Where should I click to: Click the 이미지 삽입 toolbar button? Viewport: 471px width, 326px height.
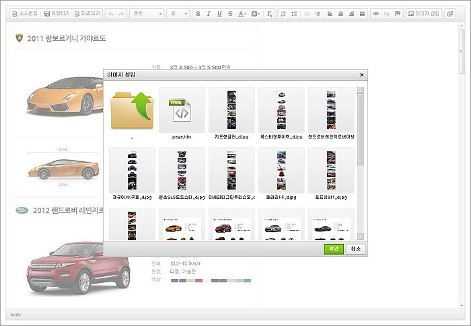[x=423, y=14]
